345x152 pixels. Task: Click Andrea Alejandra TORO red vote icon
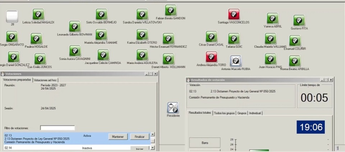coord(211,57)
